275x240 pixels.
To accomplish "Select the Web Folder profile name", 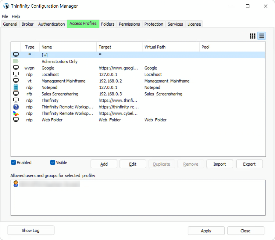I will pos(52,120).
